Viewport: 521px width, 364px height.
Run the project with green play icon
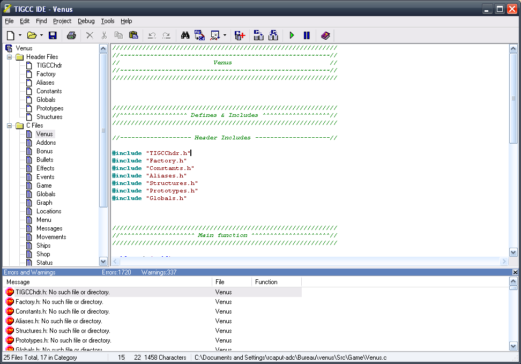(x=292, y=35)
